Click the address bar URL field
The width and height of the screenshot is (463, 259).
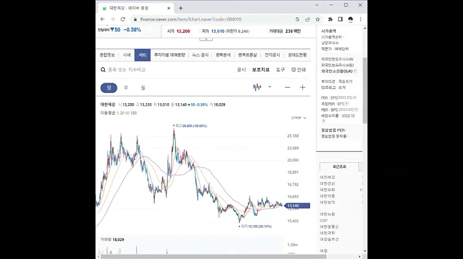coord(191,19)
